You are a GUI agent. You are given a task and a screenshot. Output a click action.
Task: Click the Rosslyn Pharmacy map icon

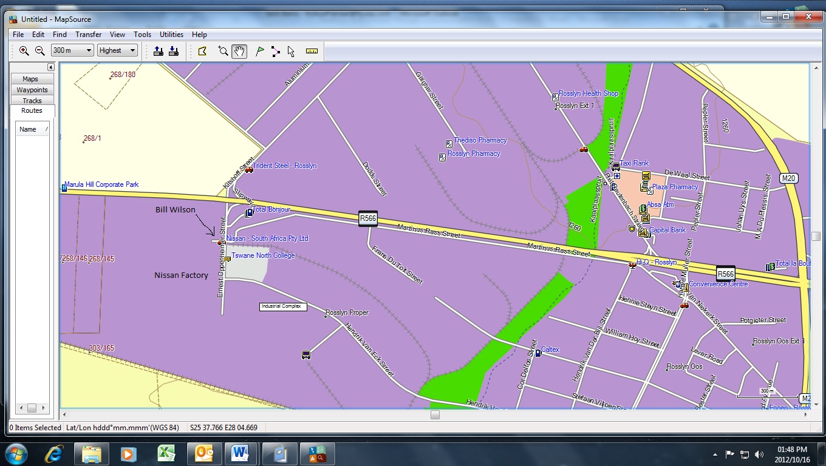point(443,157)
